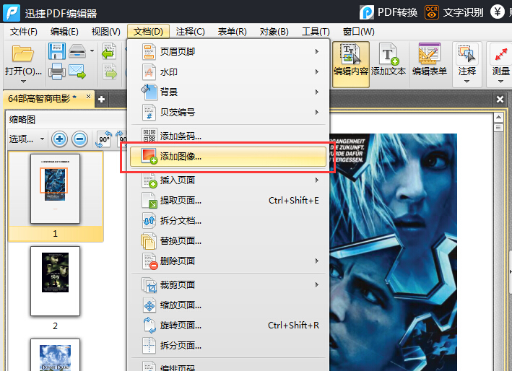The width and height of the screenshot is (512, 371).
Task: Open the 贝茨编号 submenu
Action: pyautogui.click(x=228, y=113)
